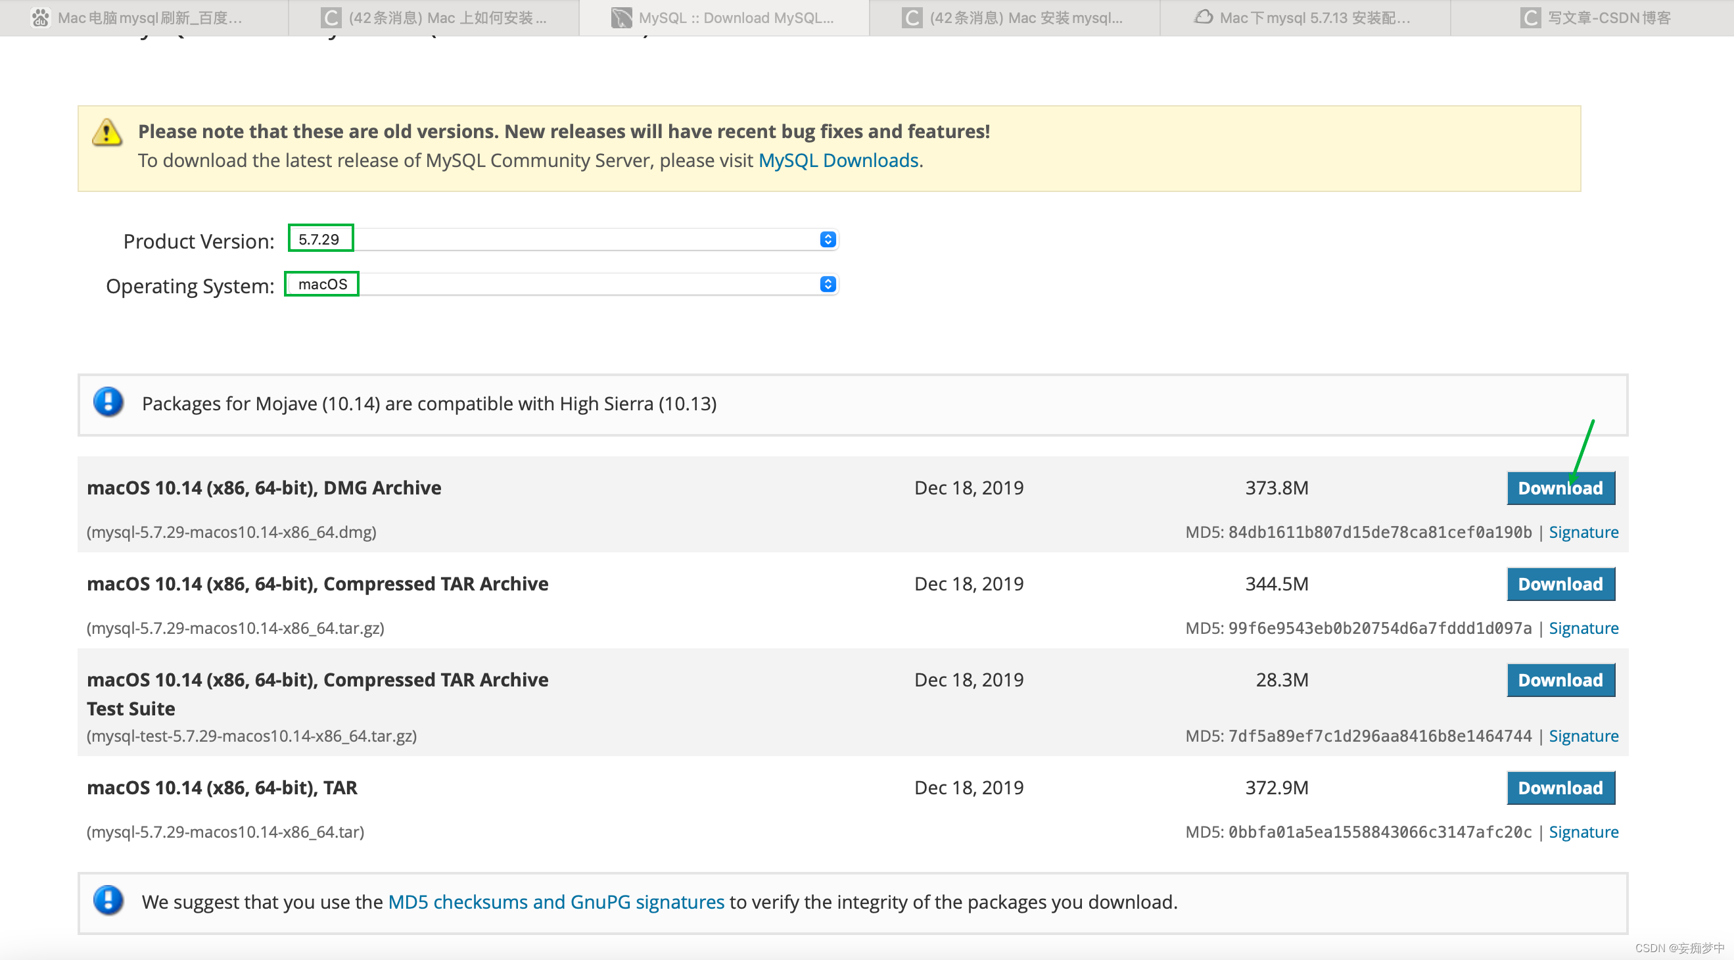Click MD5 value 84db1611b807d15de78ca81cef0a190b
This screenshot has width=1734, height=960.
1380,532
